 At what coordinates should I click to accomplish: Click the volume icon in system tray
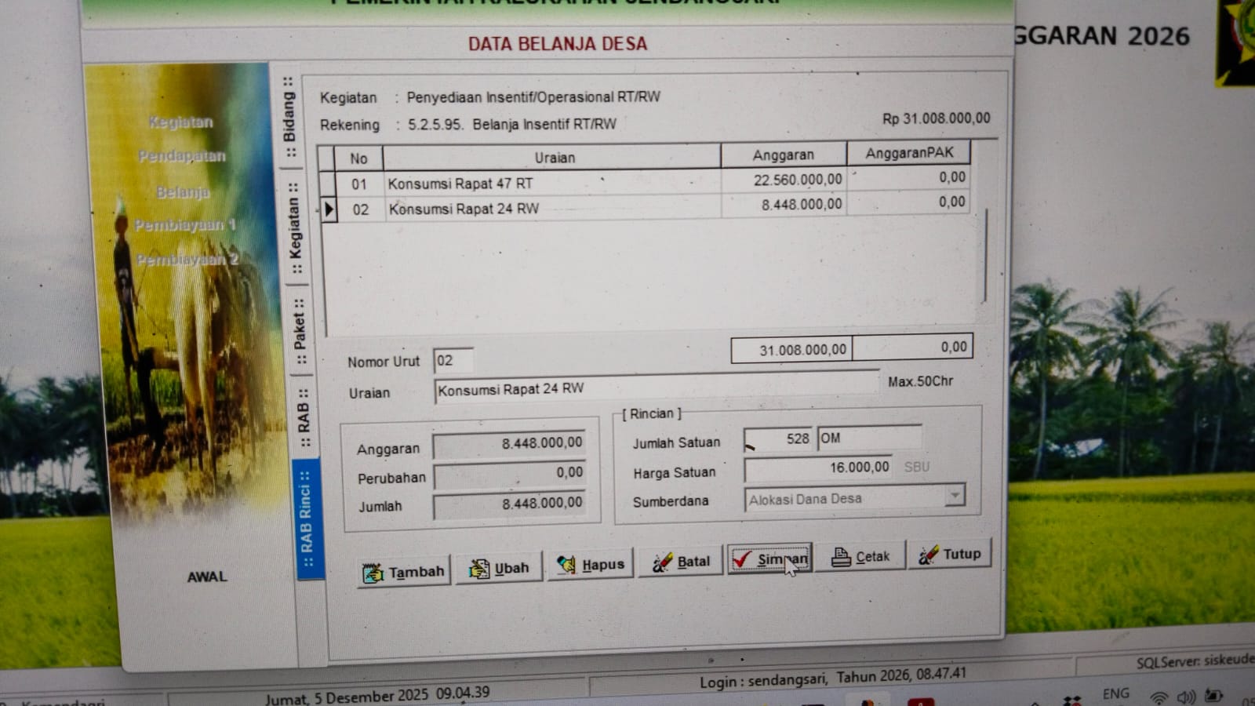pos(1185,697)
